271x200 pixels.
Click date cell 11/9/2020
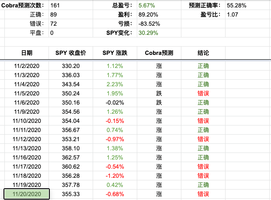coord(27,112)
